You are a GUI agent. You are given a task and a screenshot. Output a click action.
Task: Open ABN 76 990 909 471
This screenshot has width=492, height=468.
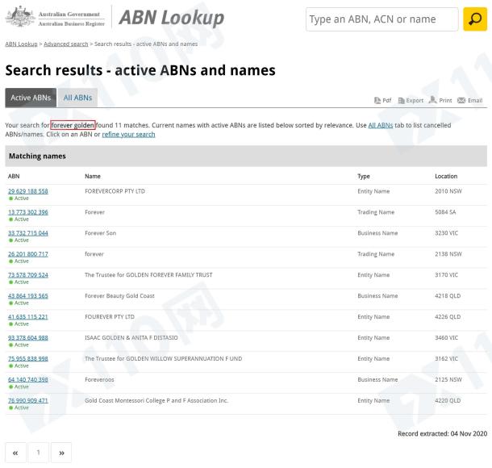28,400
